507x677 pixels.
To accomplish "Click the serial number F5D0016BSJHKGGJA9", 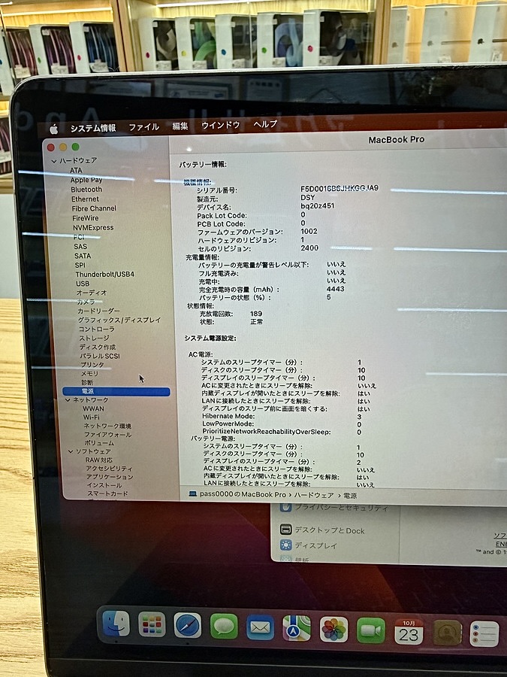I will [x=340, y=188].
